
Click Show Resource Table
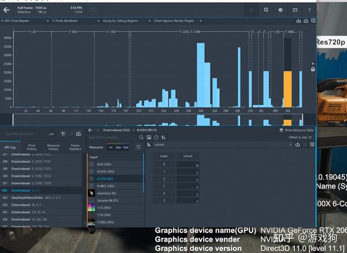point(295,130)
